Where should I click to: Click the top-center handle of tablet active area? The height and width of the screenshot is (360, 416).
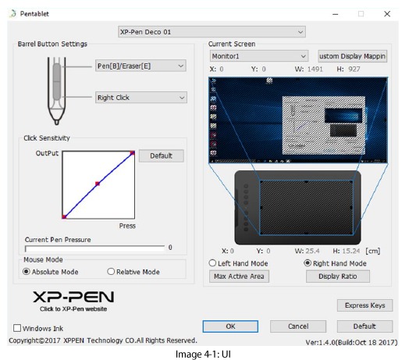[306, 182]
